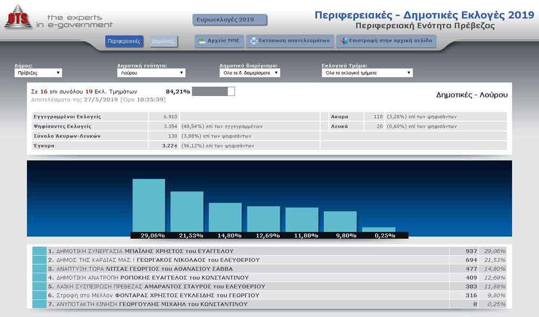Open the Δήμος dropdown showing Πρέβεζας
Viewport: 539px width, 317px height.
38,73
